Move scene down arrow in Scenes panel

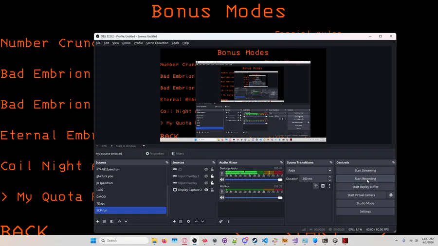click(126, 222)
